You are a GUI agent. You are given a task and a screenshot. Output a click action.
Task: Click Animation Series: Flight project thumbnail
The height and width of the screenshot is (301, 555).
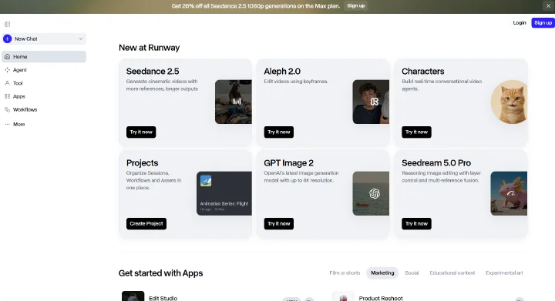click(224, 193)
